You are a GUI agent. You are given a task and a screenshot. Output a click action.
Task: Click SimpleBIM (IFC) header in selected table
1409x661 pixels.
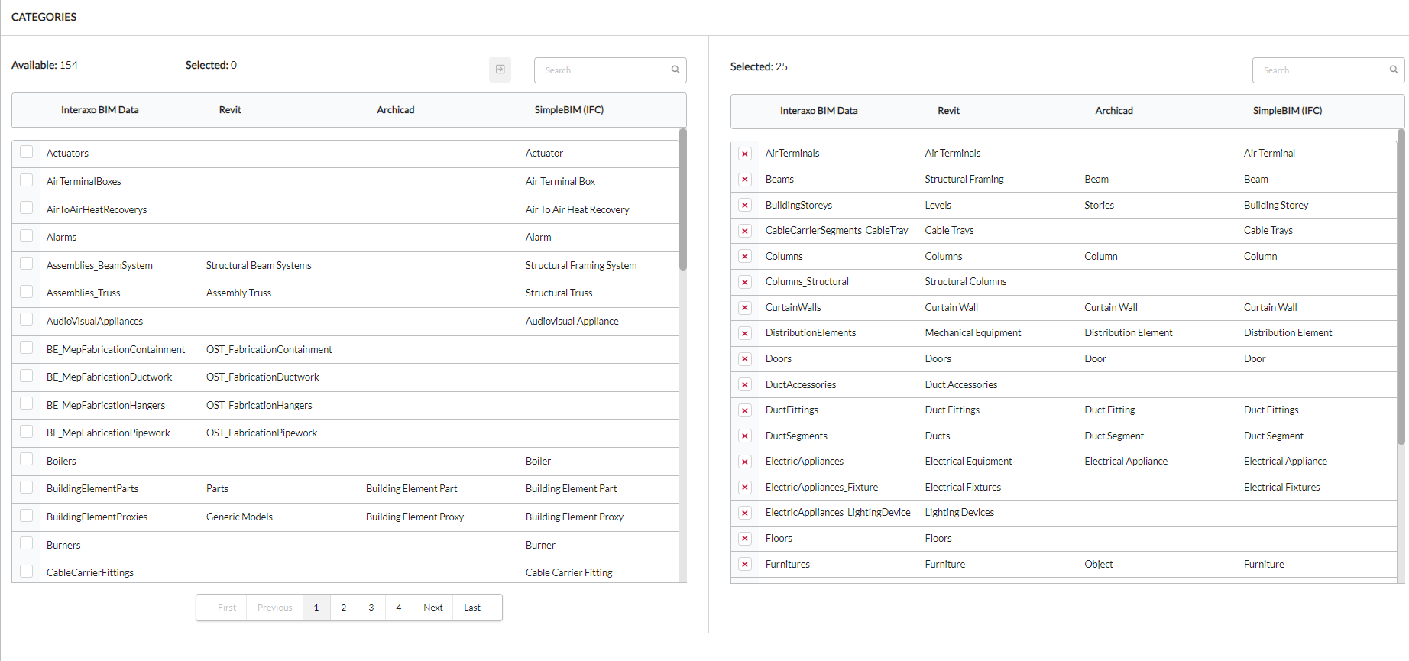[x=1288, y=111]
